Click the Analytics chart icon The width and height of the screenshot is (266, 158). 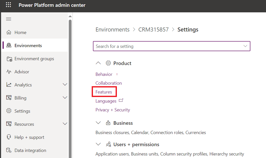click(9, 84)
